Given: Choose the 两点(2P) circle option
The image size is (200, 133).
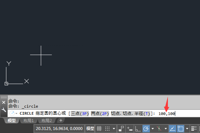Looking at the screenshot, I should point(100,113).
